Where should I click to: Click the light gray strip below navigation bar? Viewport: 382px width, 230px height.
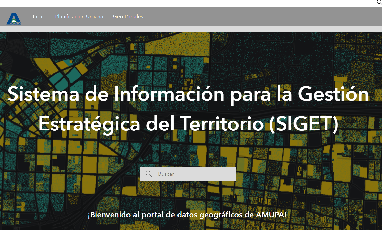point(191,29)
